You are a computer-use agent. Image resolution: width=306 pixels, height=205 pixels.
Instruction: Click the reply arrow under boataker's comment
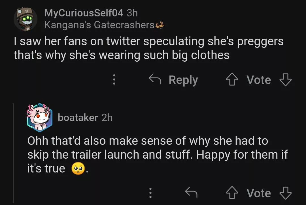(191, 193)
